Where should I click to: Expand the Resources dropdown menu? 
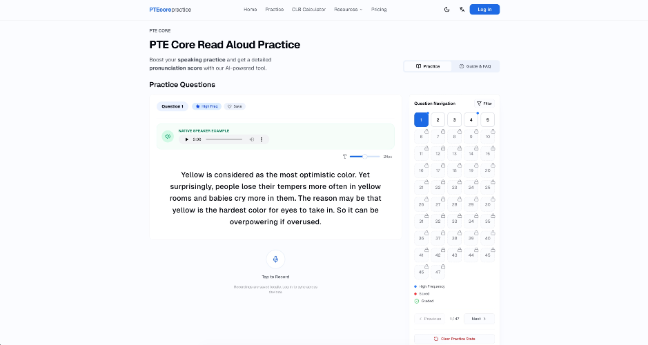click(x=348, y=10)
